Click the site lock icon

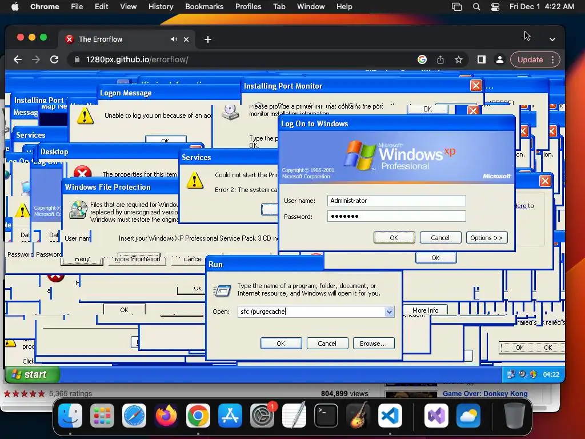click(x=77, y=59)
